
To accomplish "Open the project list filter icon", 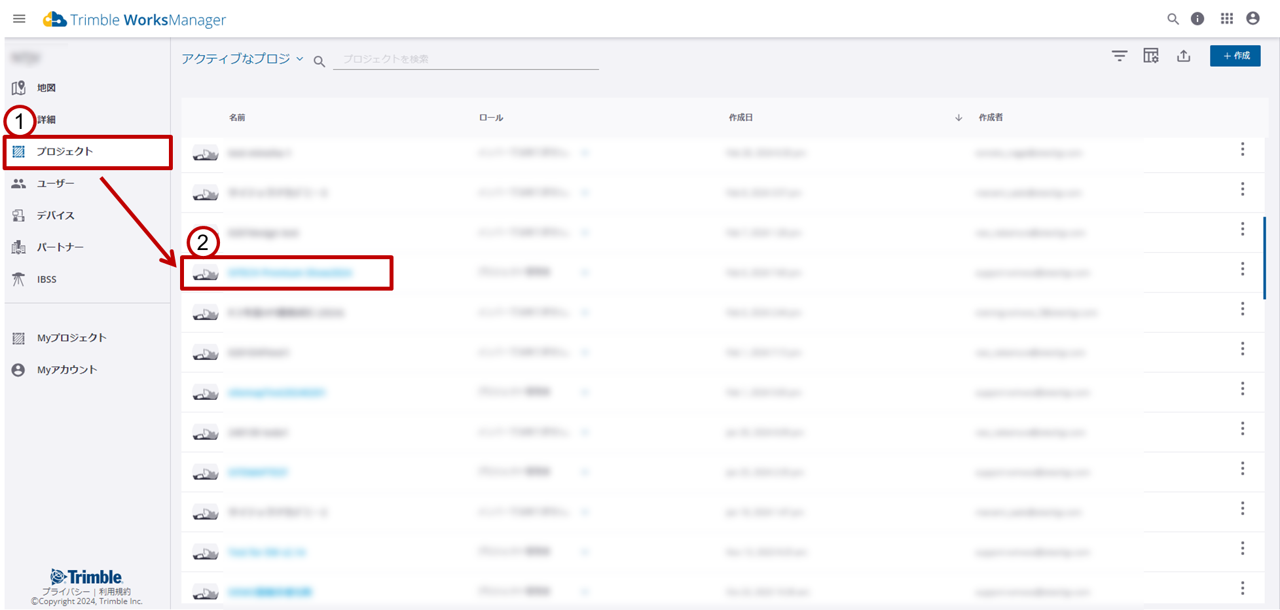I will coord(1120,56).
